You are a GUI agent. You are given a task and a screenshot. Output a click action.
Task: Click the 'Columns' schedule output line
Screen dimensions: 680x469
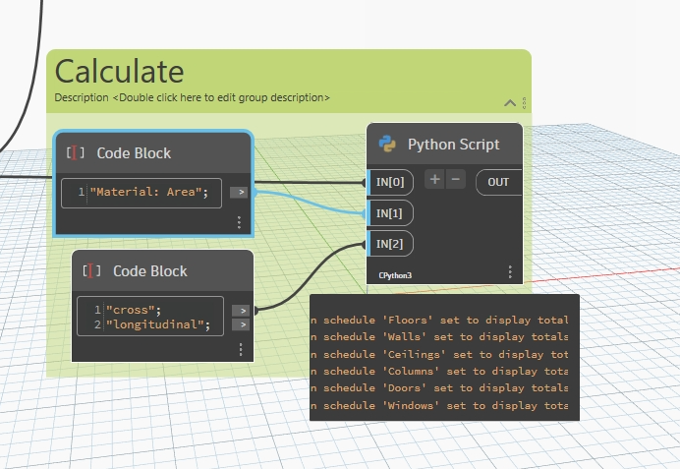point(439,372)
